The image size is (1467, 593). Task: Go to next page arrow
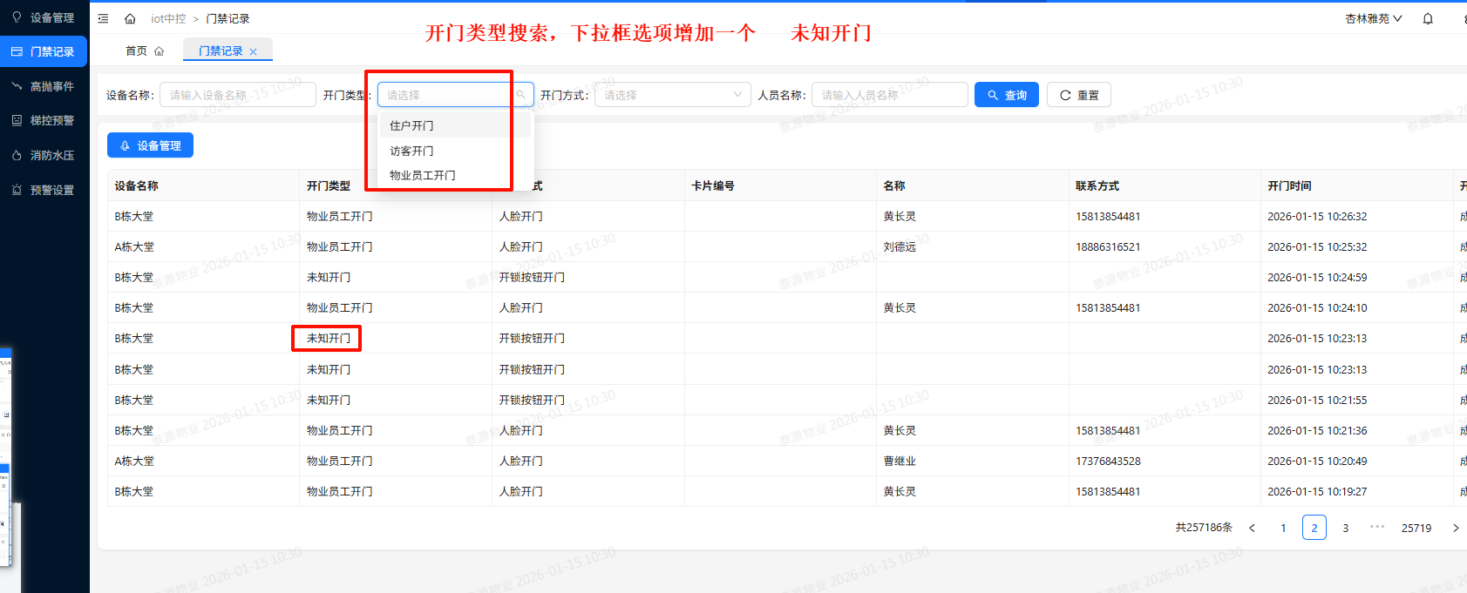(x=1456, y=528)
